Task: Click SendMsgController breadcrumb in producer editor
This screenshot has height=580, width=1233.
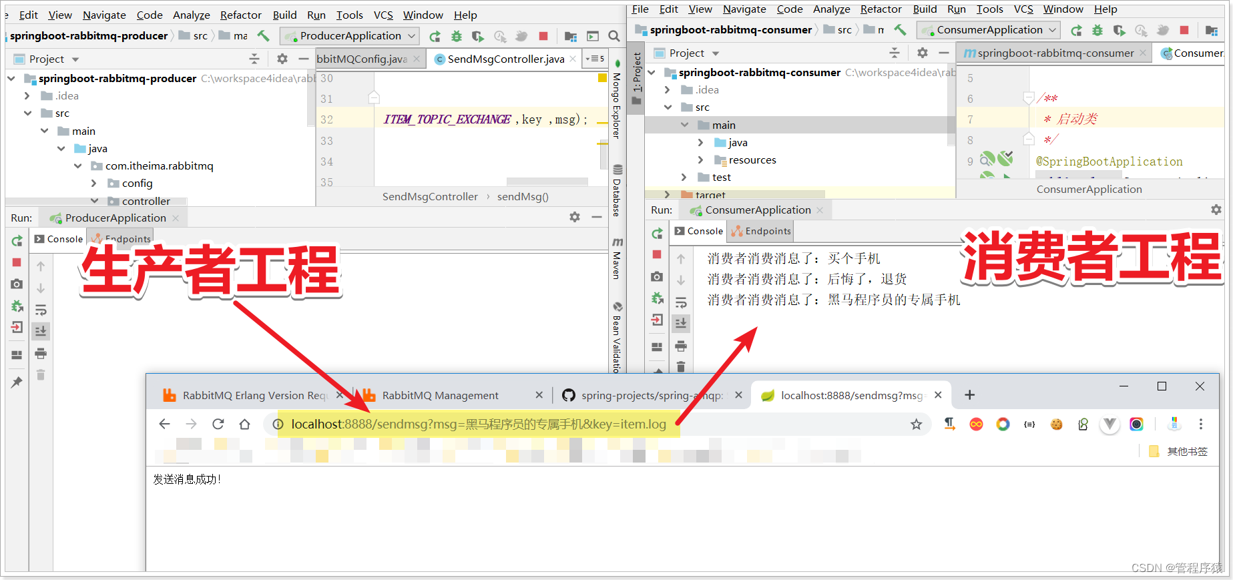Action: 430,196
